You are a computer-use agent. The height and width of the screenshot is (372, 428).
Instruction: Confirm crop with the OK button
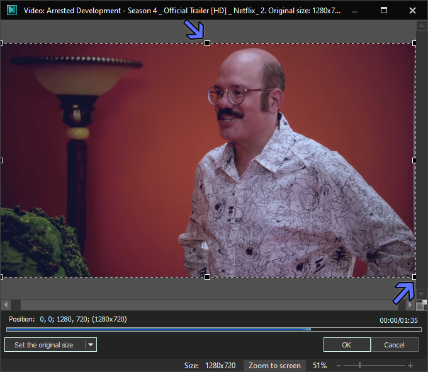tap(347, 345)
